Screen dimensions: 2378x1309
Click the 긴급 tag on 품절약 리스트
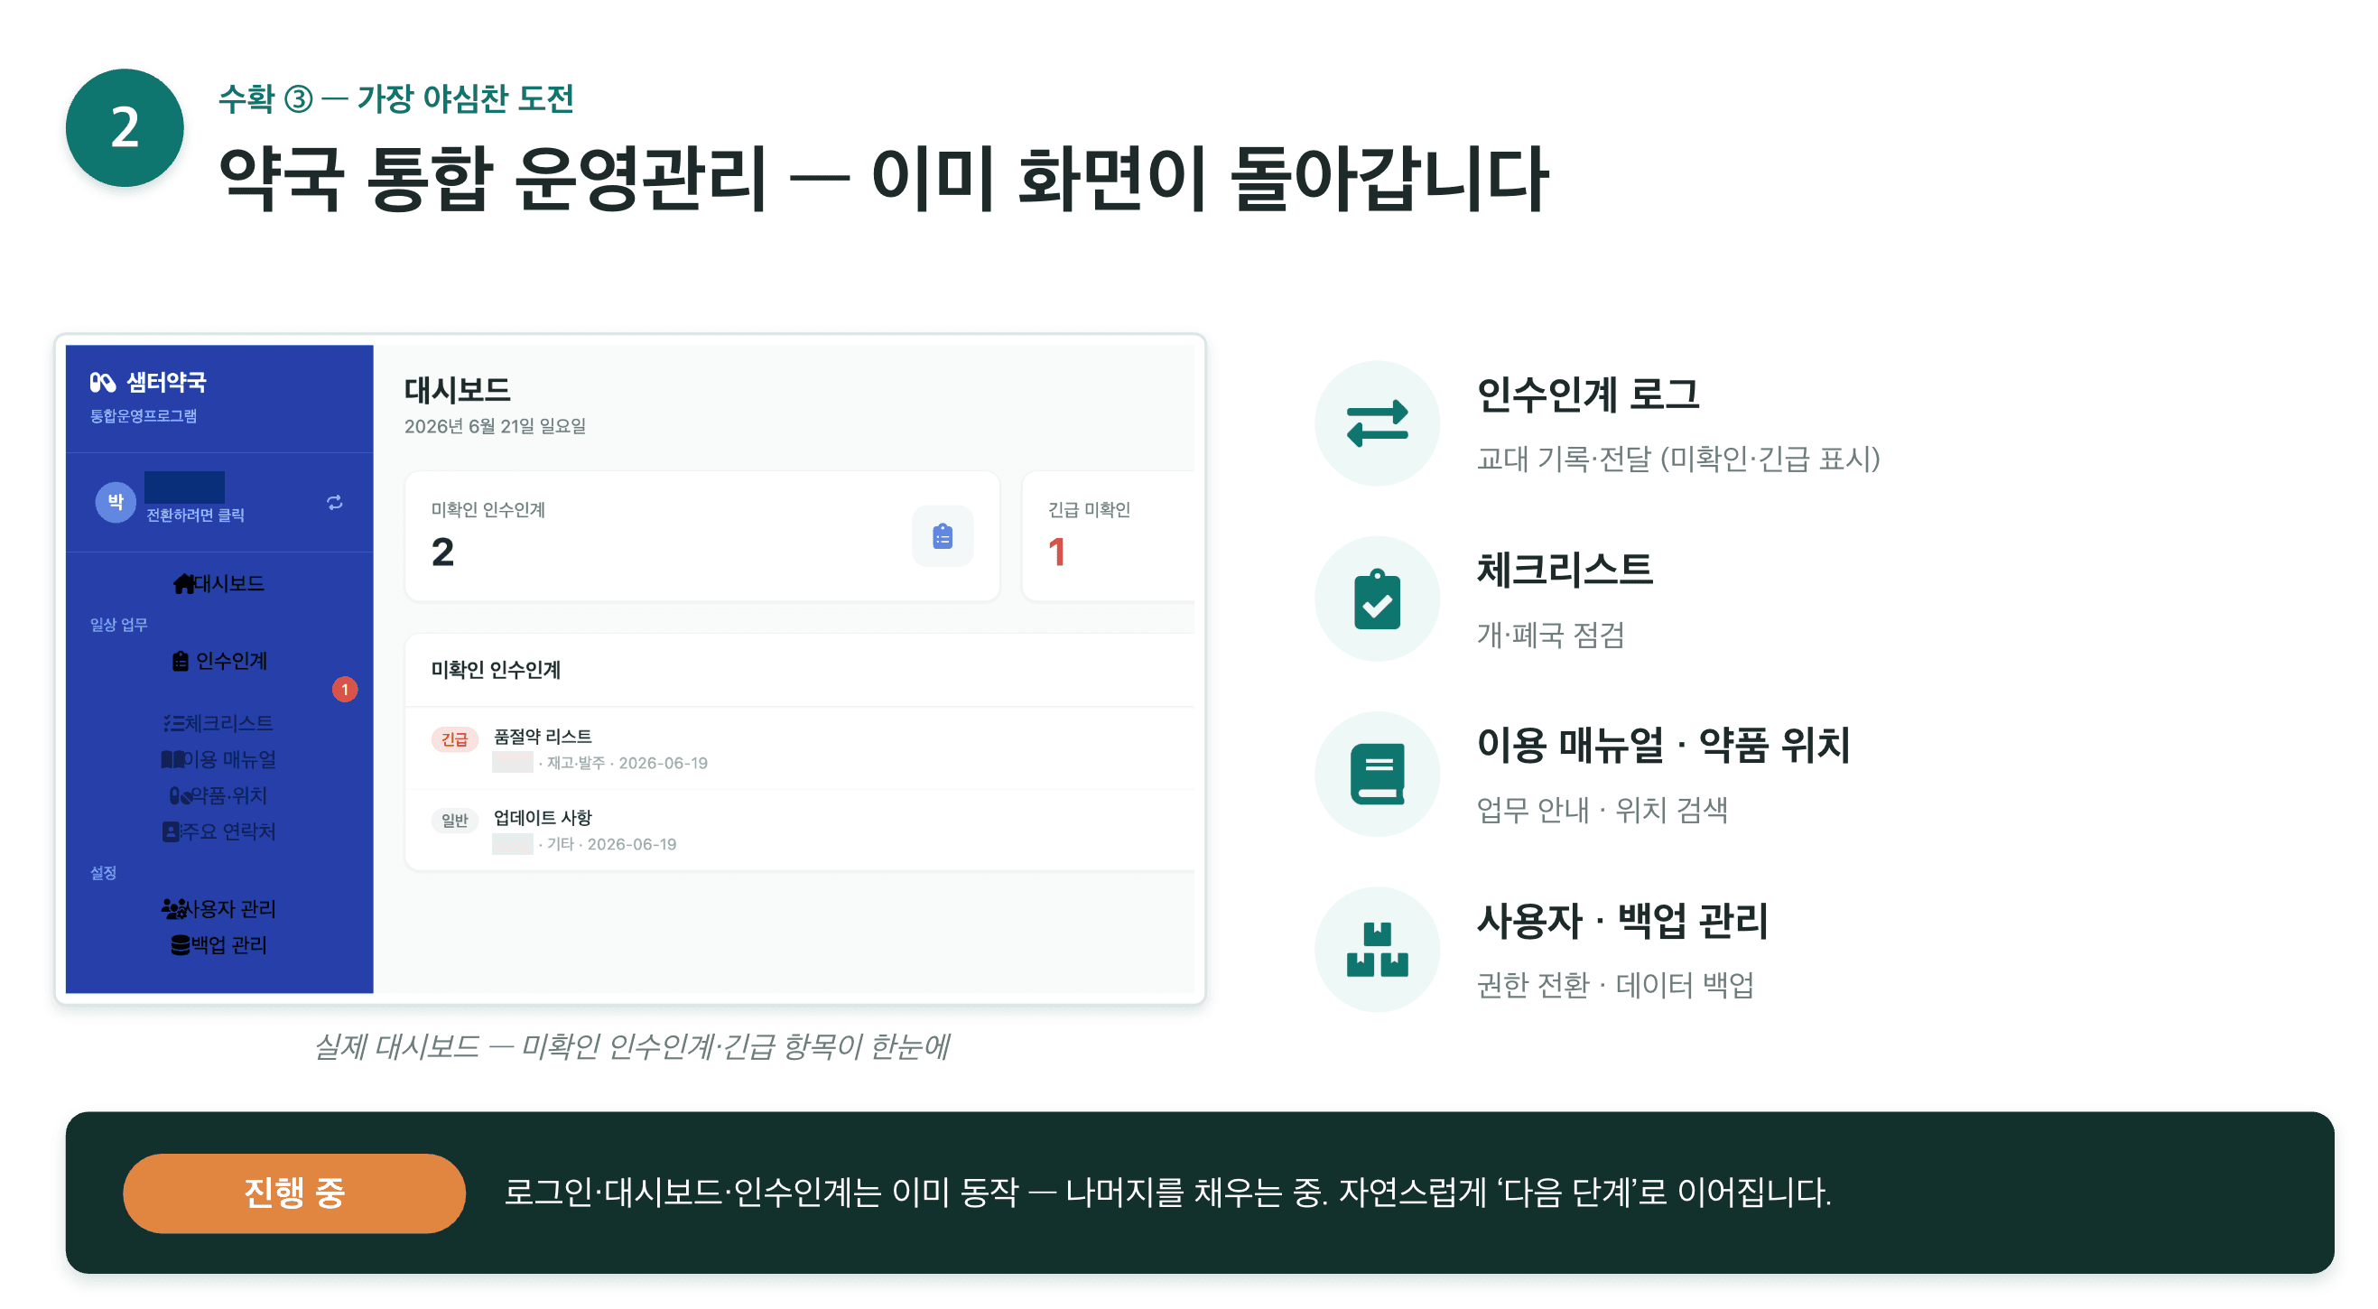(x=454, y=739)
